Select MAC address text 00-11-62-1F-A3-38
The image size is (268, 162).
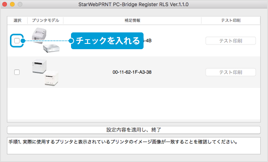click(132, 72)
